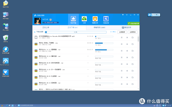Open folder for 周杰伦2001.09.14 rar
The height and width of the screenshot is (107, 172).
click(x=133, y=84)
